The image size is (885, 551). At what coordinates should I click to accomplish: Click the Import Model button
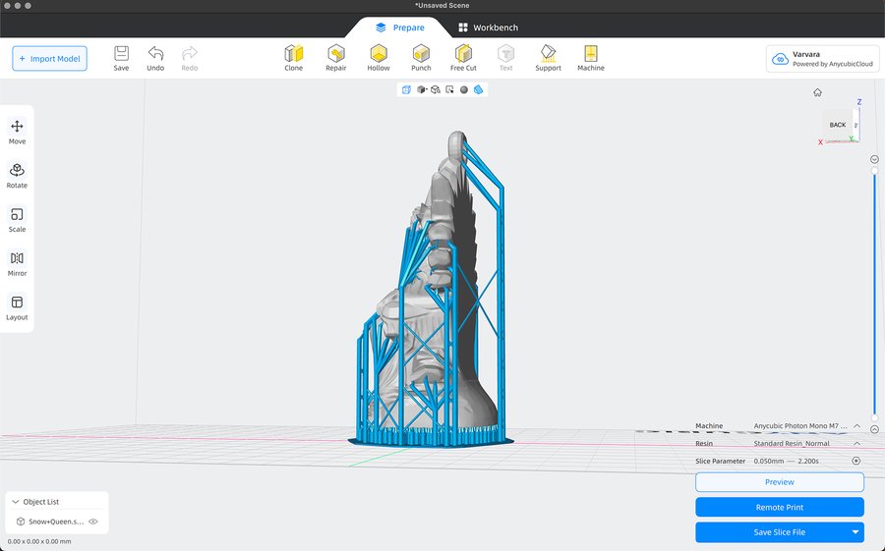(50, 59)
